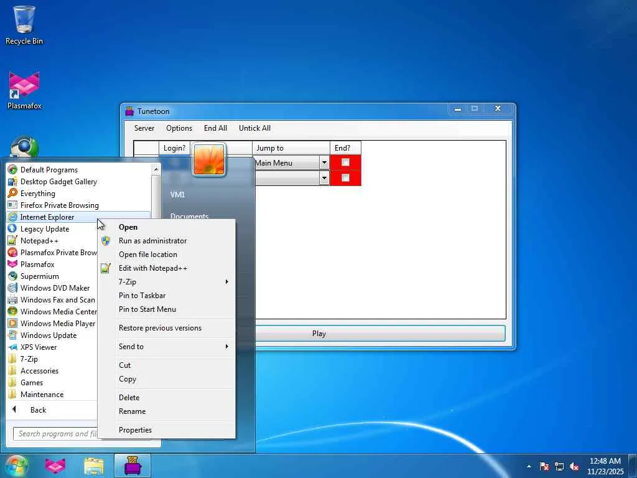Select Delete in the context menu

click(167, 398)
